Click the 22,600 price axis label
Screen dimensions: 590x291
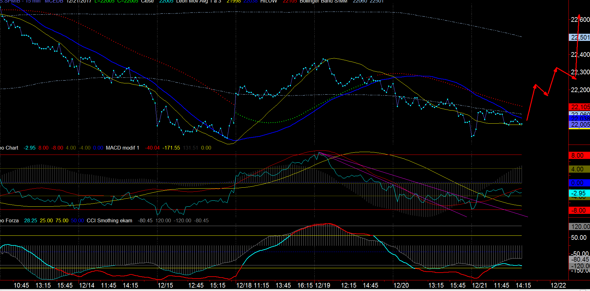[x=580, y=20]
